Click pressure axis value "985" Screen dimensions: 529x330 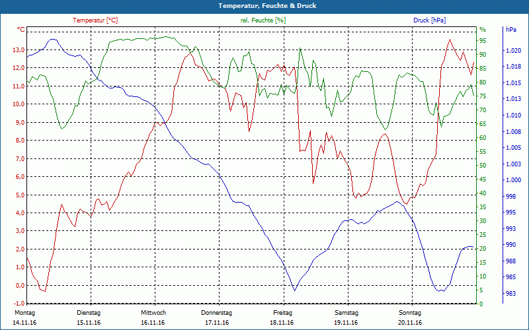(x=511, y=277)
